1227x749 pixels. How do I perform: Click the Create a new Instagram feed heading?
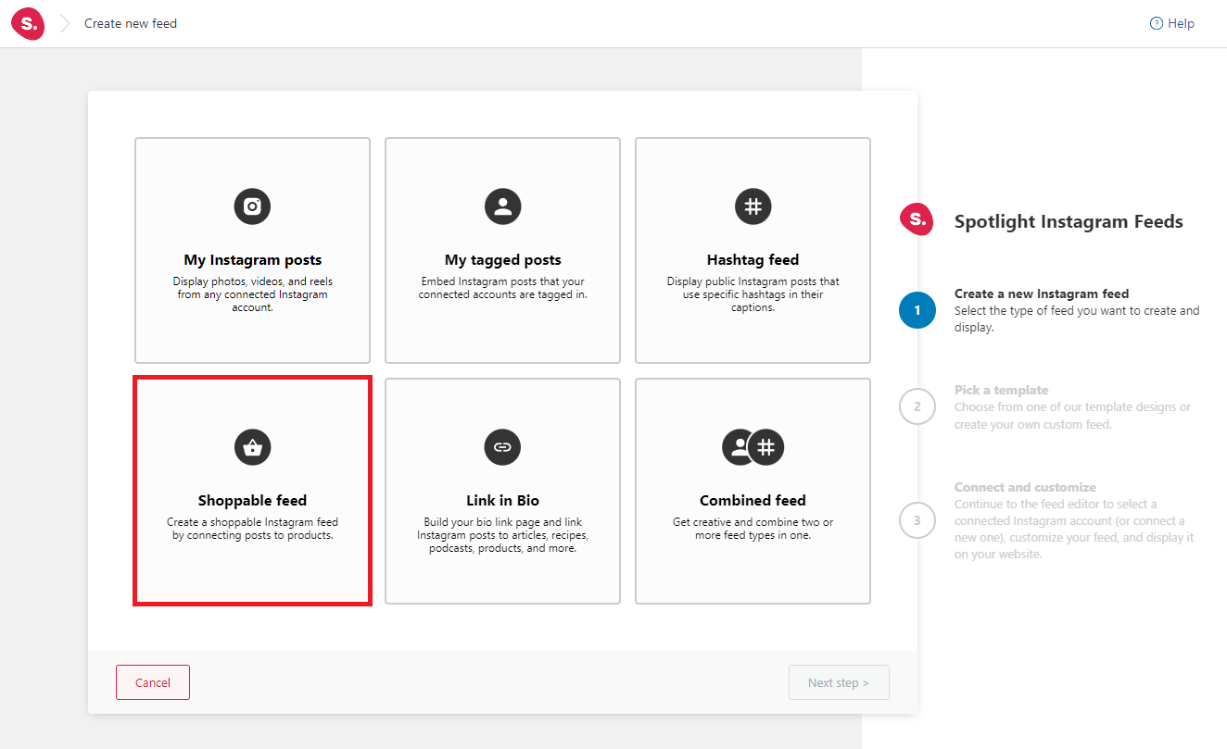point(1042,293)
